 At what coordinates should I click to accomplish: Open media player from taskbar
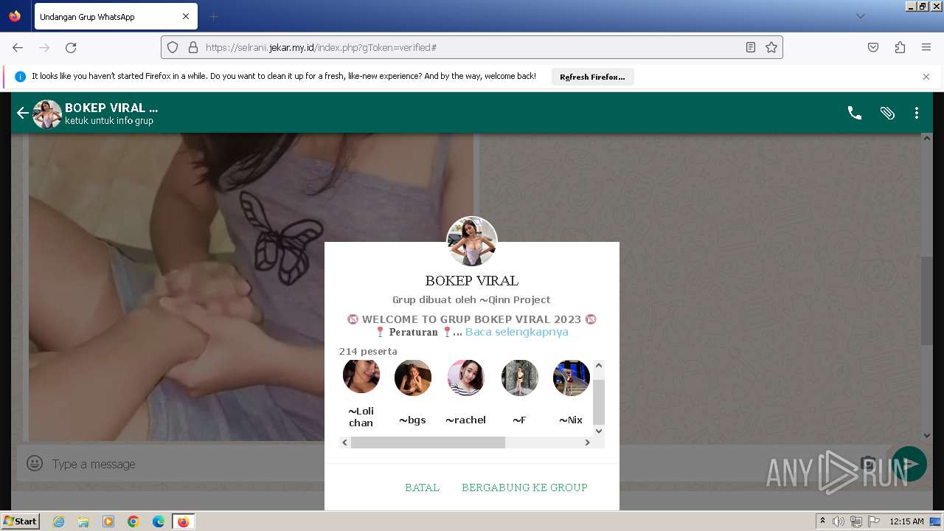tap(108, 521)
